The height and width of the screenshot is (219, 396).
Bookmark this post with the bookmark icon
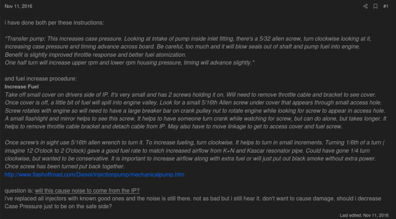375,6
